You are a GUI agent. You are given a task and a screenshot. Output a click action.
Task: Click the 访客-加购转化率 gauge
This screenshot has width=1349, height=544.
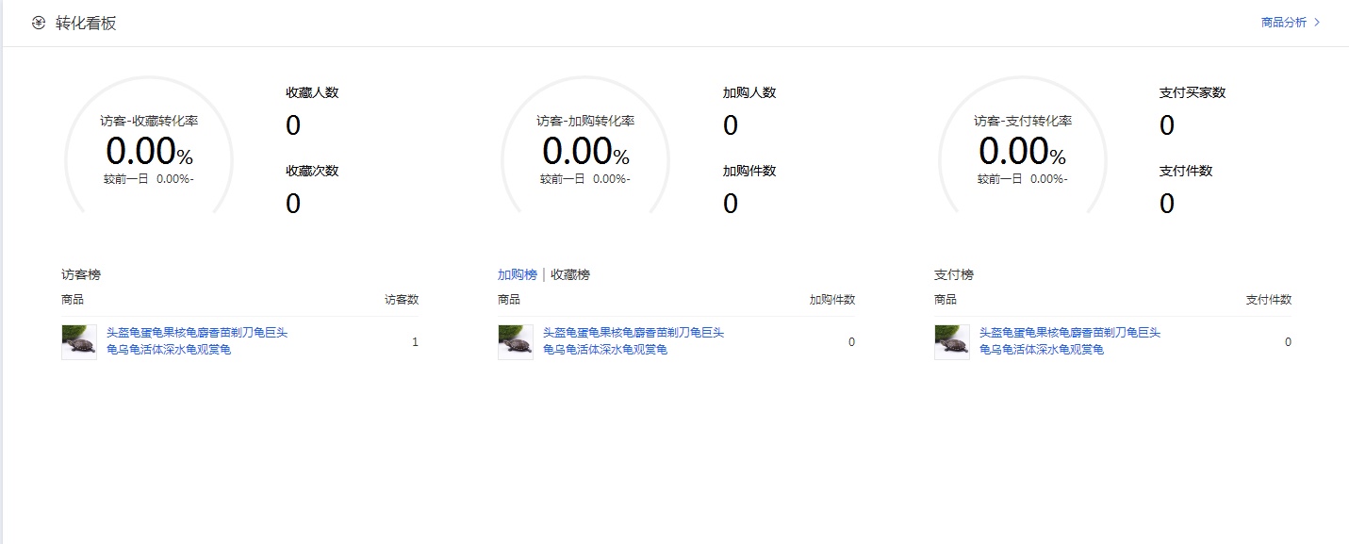click(585, 149)
